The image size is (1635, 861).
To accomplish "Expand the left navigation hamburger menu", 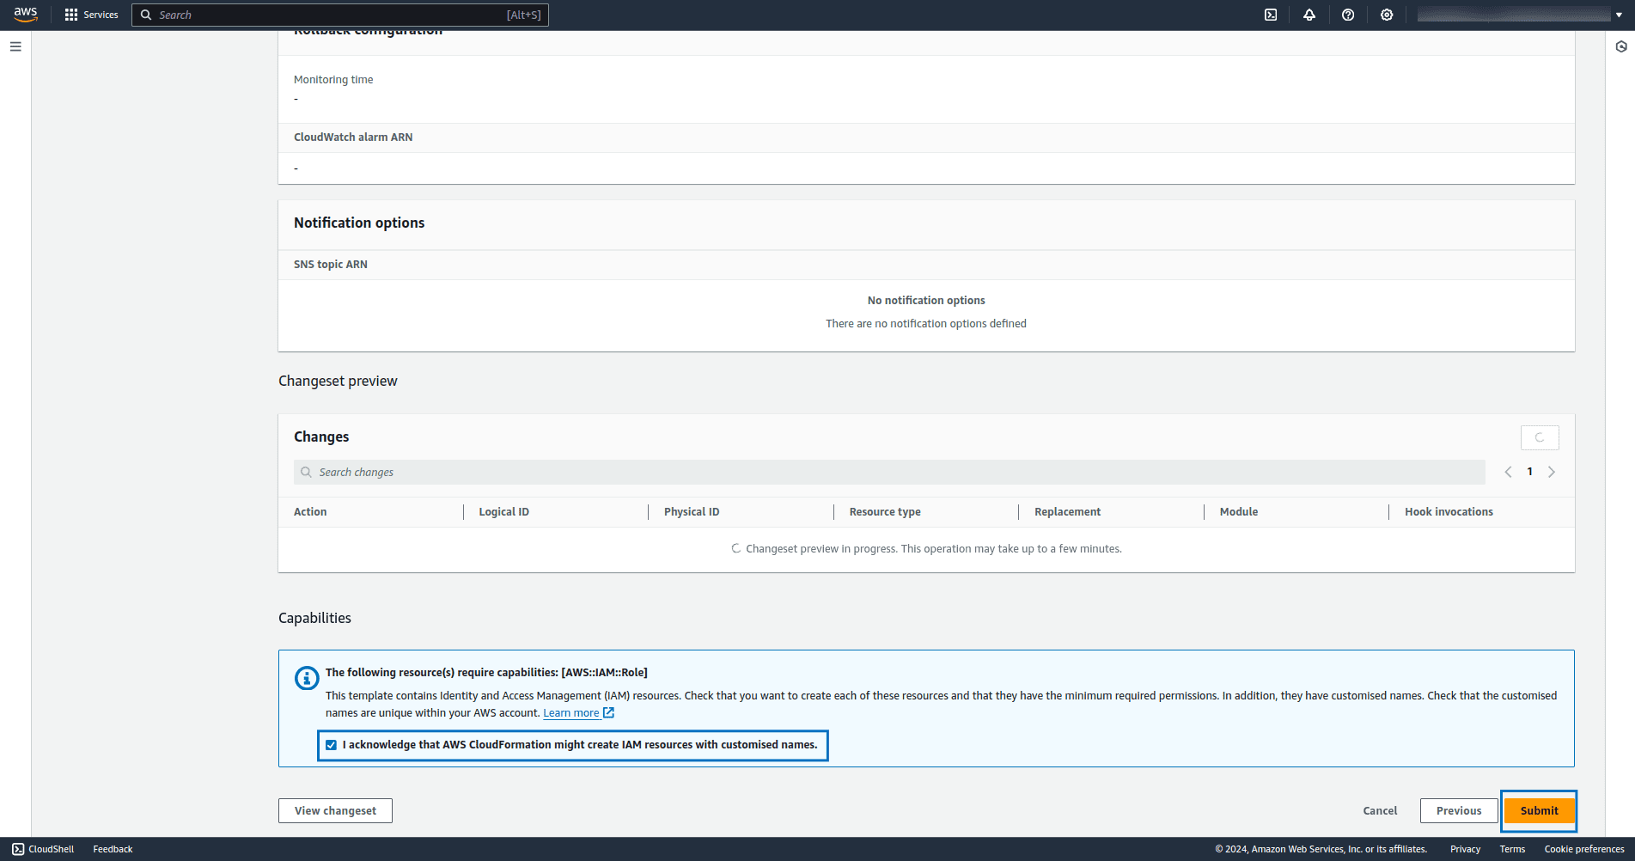I will point(15,46).
